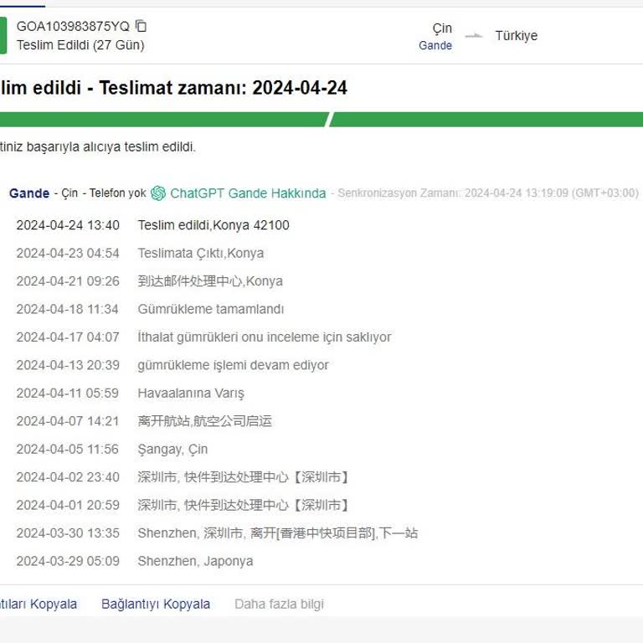Click the details copy link at bottom left

pyautogui.click(x=39, y=604)
